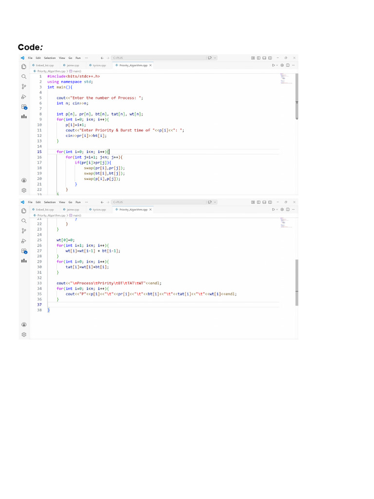This screenshot has height=499, width=374.
Task: Open View menu in lower VS Code window
Action: [62, 202]
